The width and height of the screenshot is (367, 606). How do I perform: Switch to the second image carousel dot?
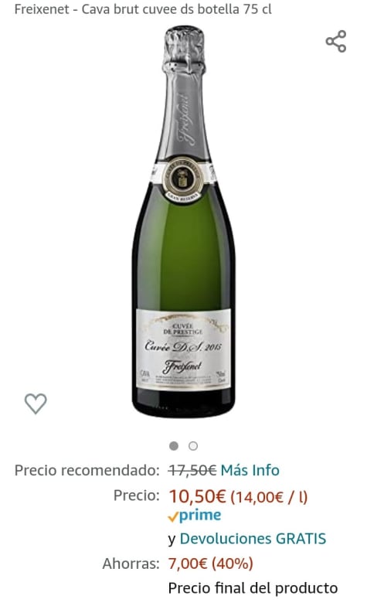[193, 446]
